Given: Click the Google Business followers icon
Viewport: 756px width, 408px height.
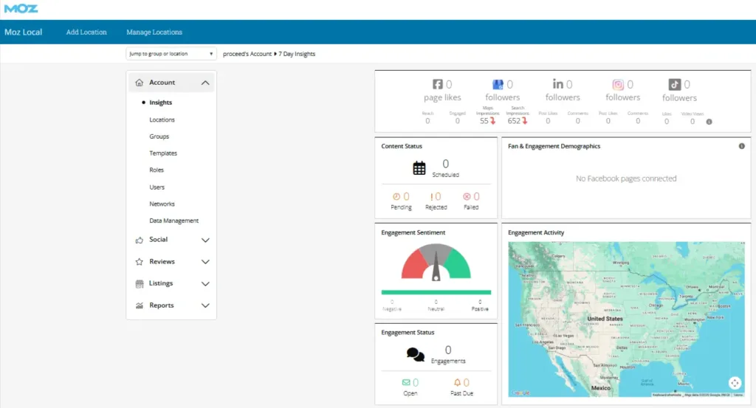Looking at the screenshot, I should tap(498, 84).
